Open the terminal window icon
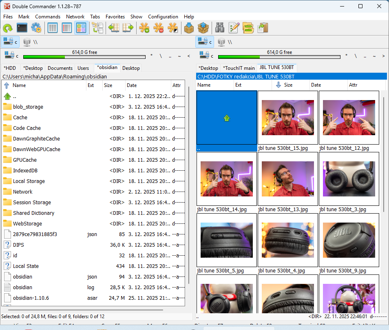The height and width of the screenshot is (330, 389). tap(22, 28)
